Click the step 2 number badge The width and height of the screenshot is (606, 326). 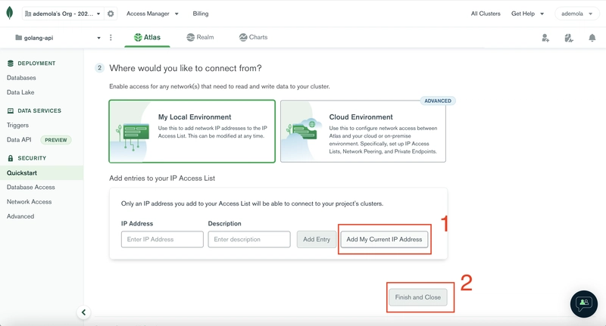tap(100, 68)
